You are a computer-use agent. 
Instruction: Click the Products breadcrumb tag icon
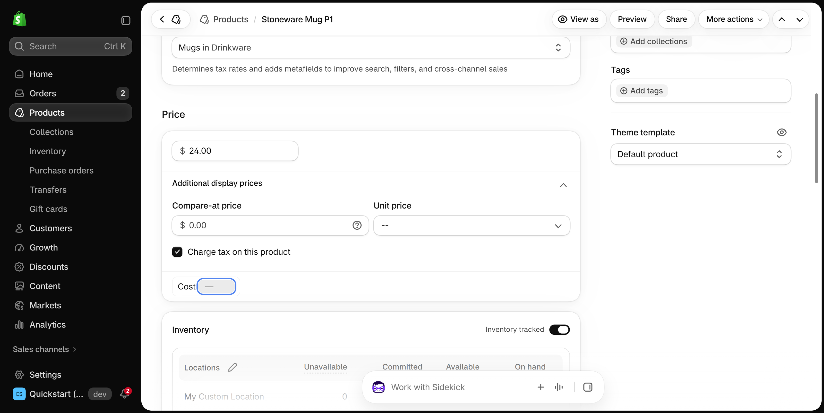point(204,20)
